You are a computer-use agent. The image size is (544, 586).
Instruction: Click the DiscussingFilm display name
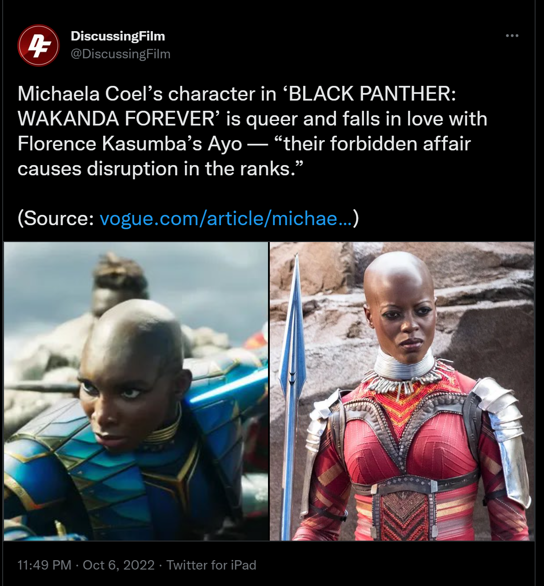[118, 36]
